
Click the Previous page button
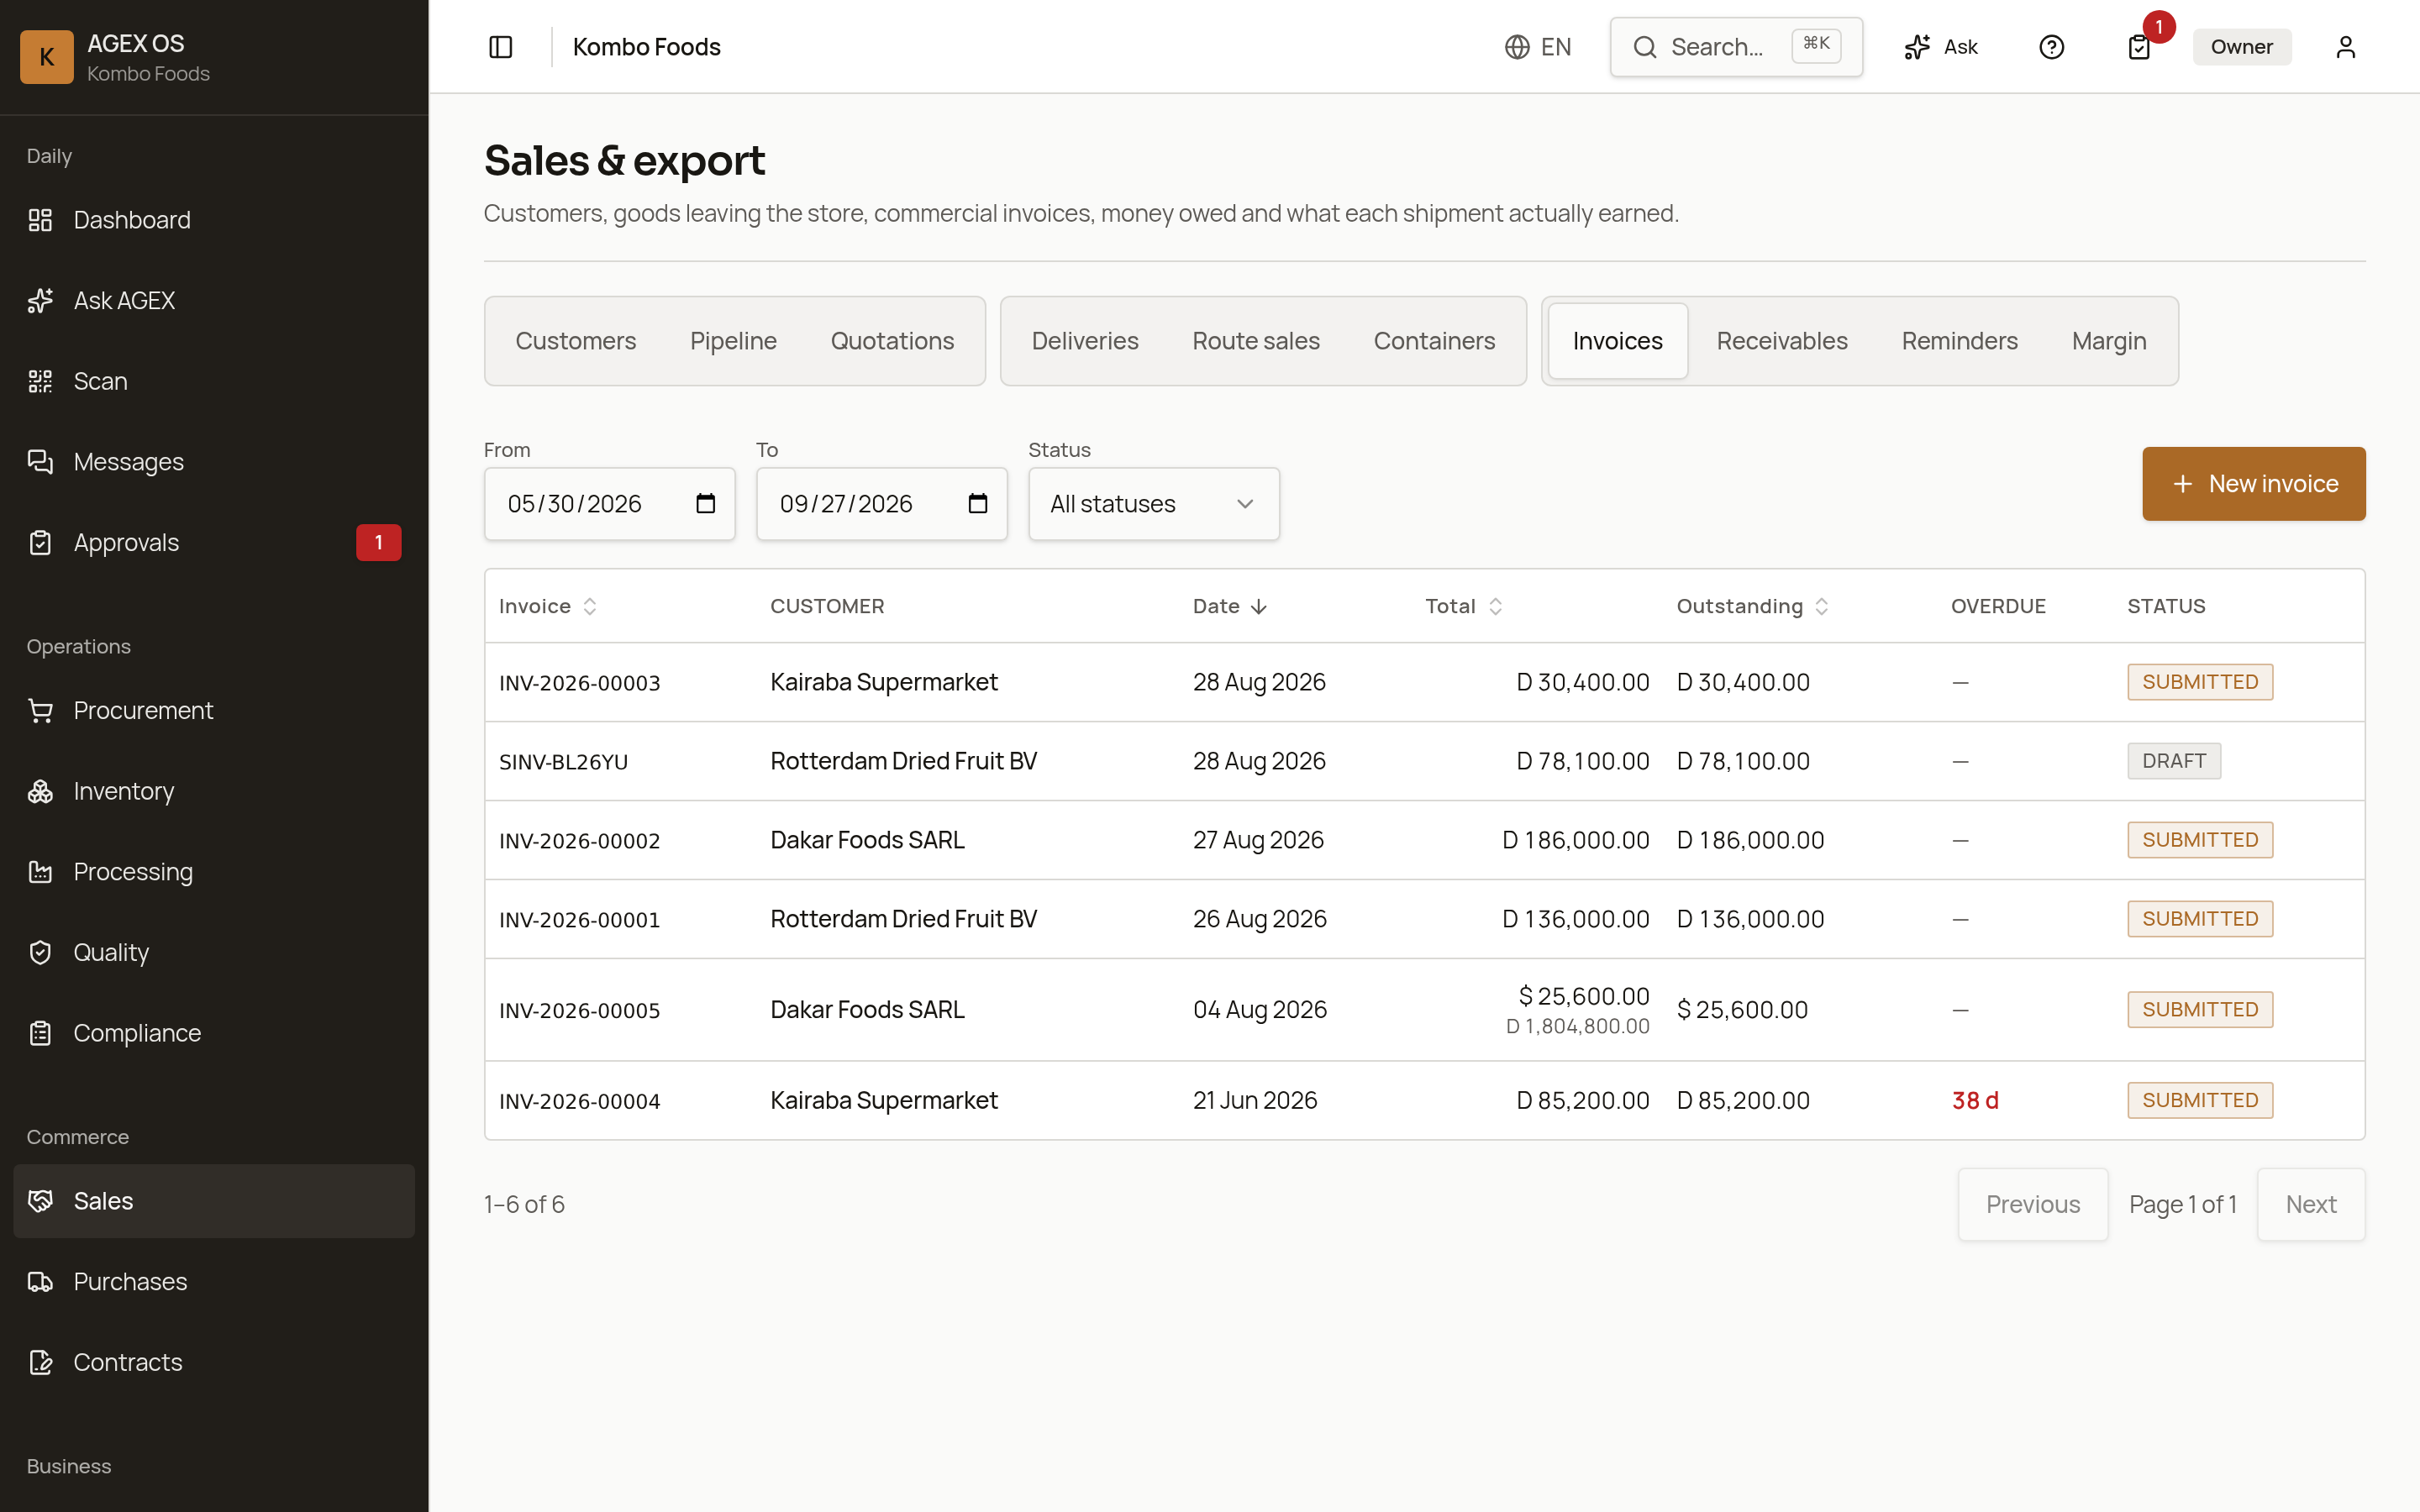click(x=2032, y=1204)
